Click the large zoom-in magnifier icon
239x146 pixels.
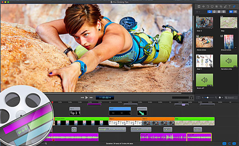click(216, 97)
